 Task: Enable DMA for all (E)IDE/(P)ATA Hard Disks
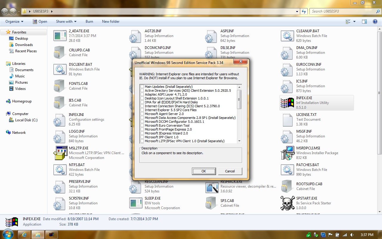pyautogui.click(x=142, y=102)
